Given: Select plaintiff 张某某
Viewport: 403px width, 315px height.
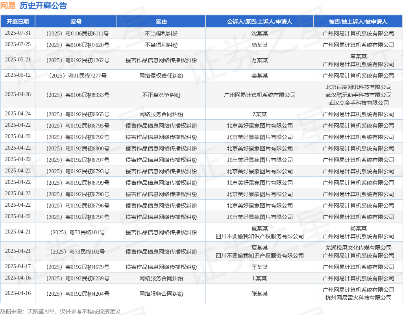Looking at the screenshot, I should click(260, 294).
